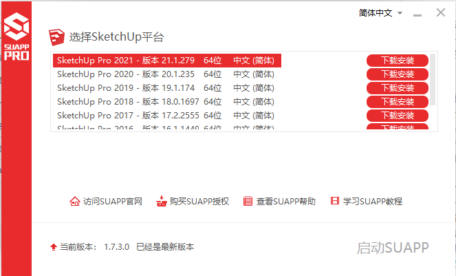Open the 访问SUAPP官网 link
Screen dimensions: 456x276
(112, 201)
